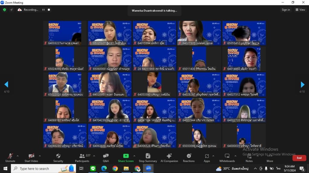The image size is (309, 173).
Task: Open the More options menu
Action: click(x=270, y=158)
